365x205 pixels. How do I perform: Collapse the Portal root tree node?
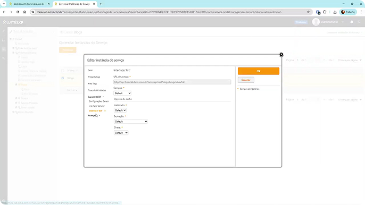point(11,39)
